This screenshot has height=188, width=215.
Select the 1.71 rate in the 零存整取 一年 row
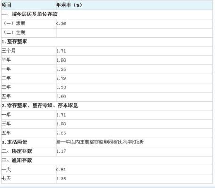coord(61,115)
